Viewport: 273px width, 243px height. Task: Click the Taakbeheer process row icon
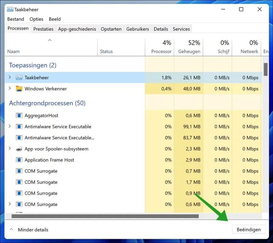coord(19,78)
